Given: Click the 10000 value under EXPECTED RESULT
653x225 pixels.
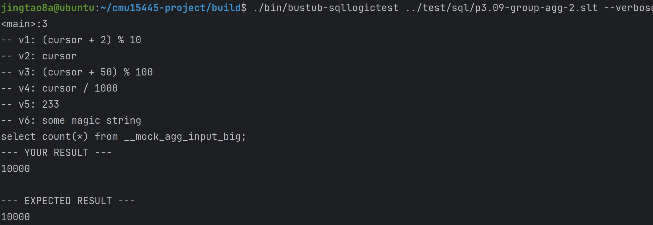Looking at the screenshot, I should (x=16, y=217).
